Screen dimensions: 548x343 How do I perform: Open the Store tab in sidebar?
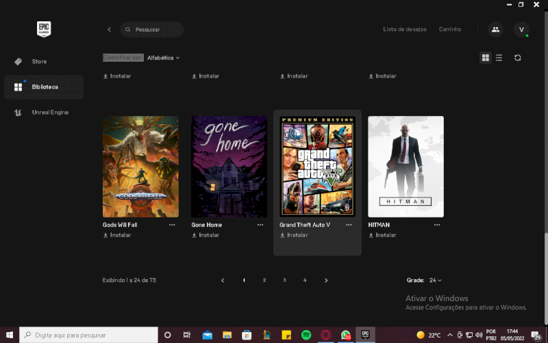coord(39,62)
